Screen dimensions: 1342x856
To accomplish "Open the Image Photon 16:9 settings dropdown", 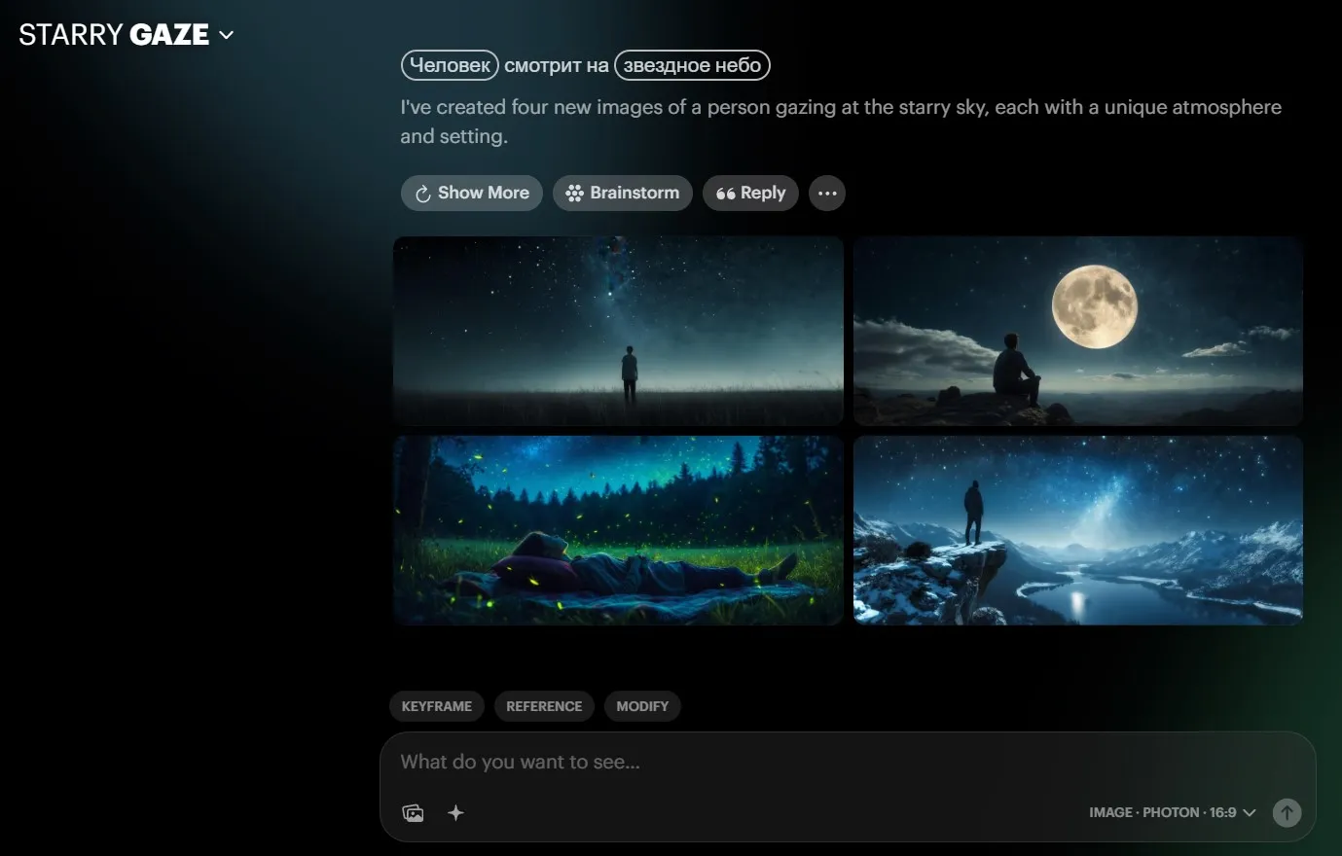I will [1173, 812].
